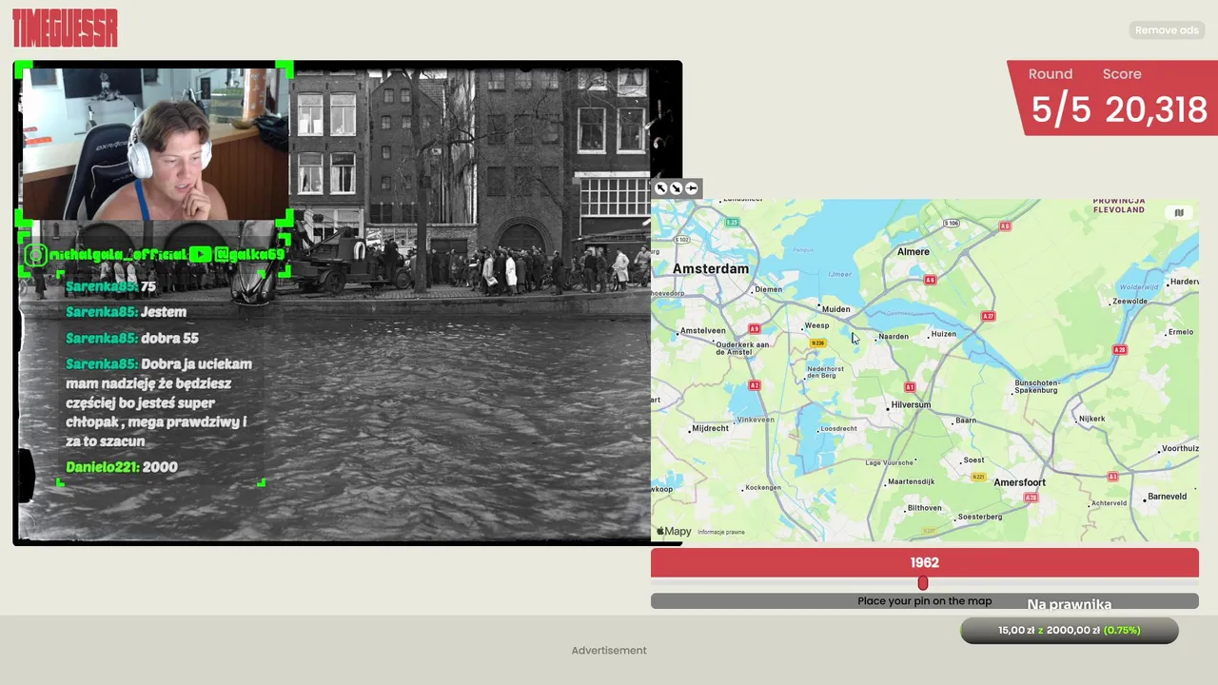Click the Mijdrecht map label

[x=710, y=429]
